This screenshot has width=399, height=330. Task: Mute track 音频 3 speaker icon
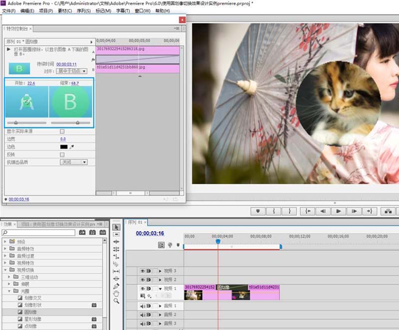click(143, 324)
